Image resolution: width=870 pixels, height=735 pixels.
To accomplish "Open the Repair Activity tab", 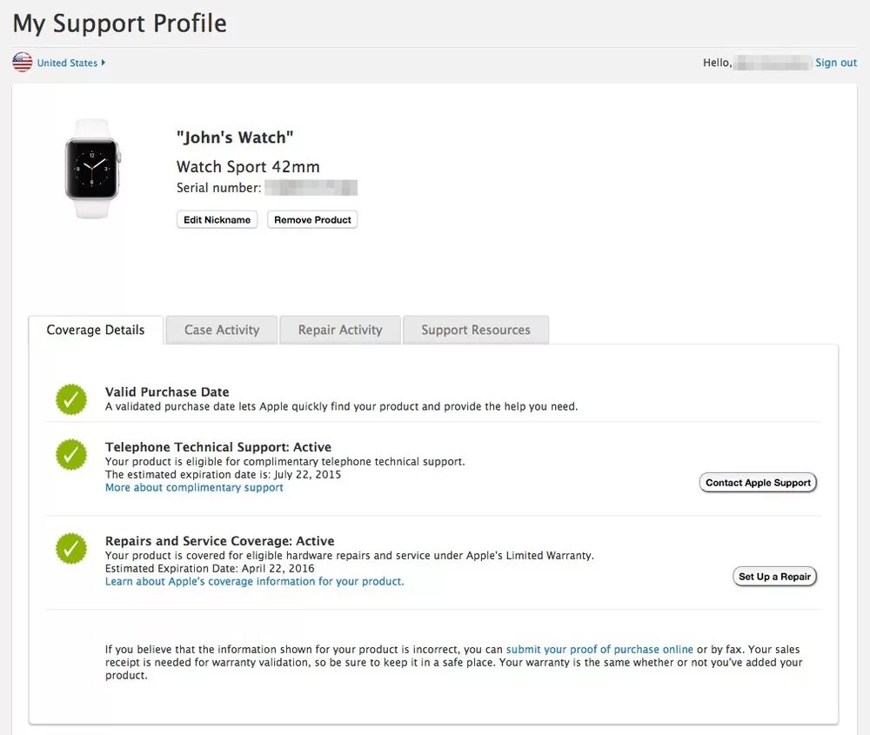I will click(340, 330).
